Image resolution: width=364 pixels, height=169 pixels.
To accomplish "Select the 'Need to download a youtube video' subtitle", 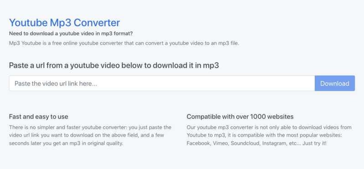I will [x=71, y=33].
